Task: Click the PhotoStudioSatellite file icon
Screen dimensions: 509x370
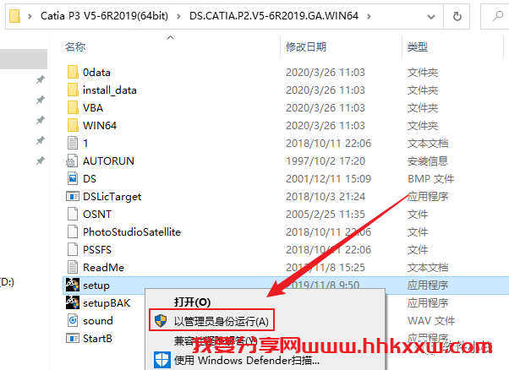Action: (x=73, y=231)
